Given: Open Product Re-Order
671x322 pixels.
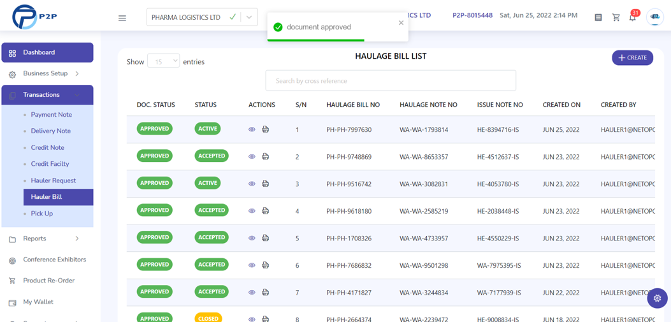Looking at the screenshot, I should (x=48, y=281).
